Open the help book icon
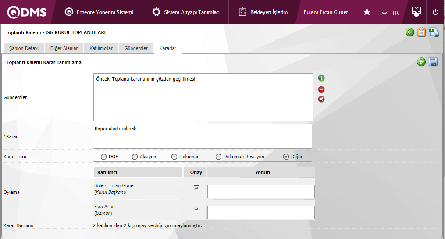The width and height of the screenshot is (445, 239). click(417, 12)
